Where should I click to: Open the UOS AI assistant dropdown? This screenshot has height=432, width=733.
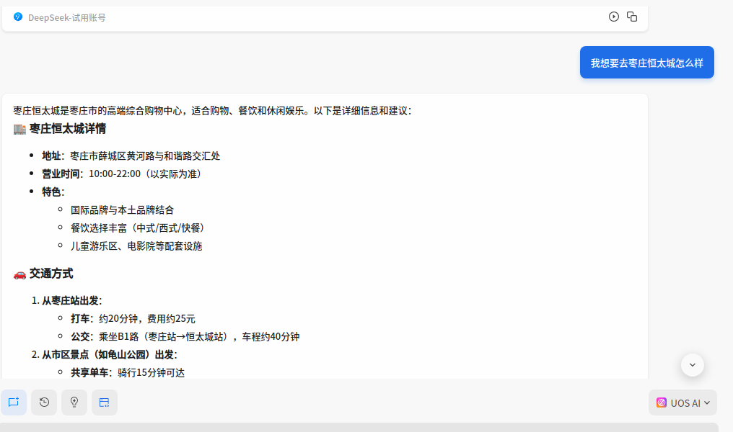tap(682, 402)
